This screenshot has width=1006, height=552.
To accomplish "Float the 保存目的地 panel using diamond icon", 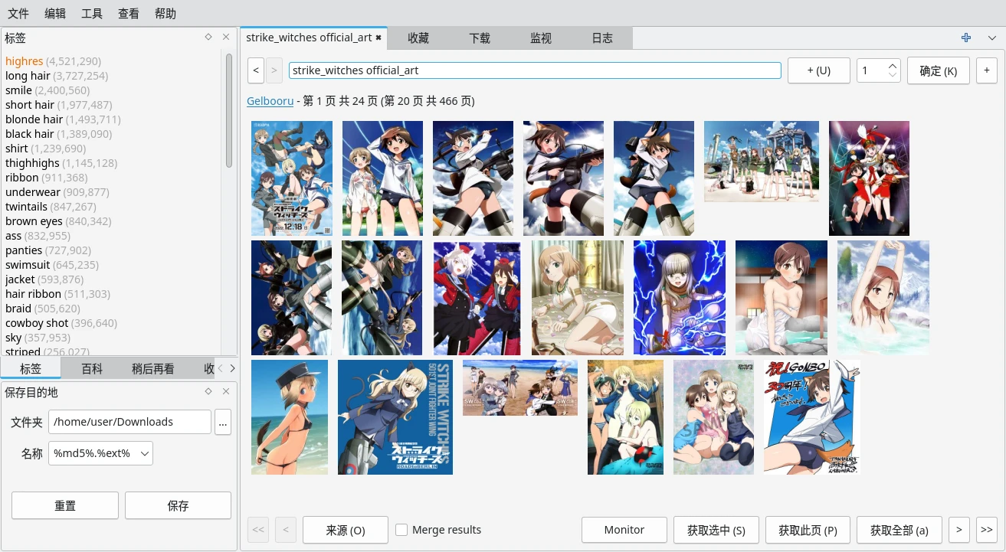I will (208, 391).
